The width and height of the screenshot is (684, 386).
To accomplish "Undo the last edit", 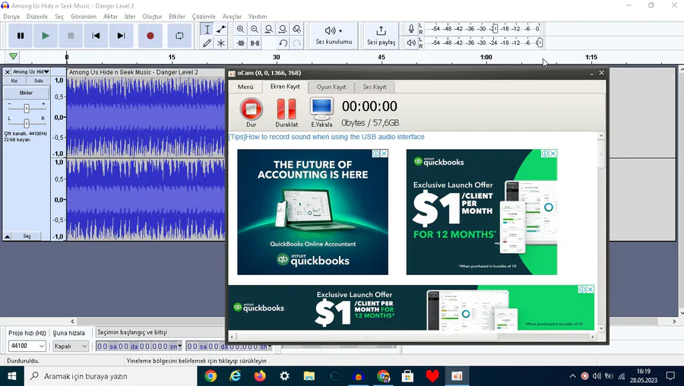I will pyautogui.click(x=283, y=43).
